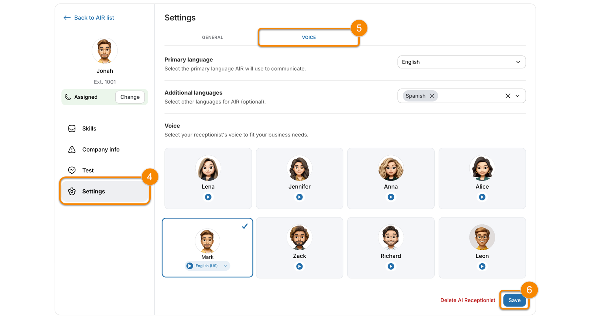This screenshot has height=318, width=591.
Task: Save the voice settings
Action: pos(514,300)
